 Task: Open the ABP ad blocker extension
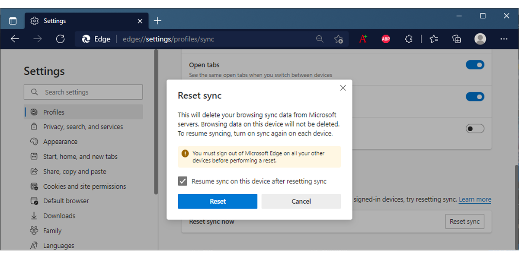pos(386,39)
